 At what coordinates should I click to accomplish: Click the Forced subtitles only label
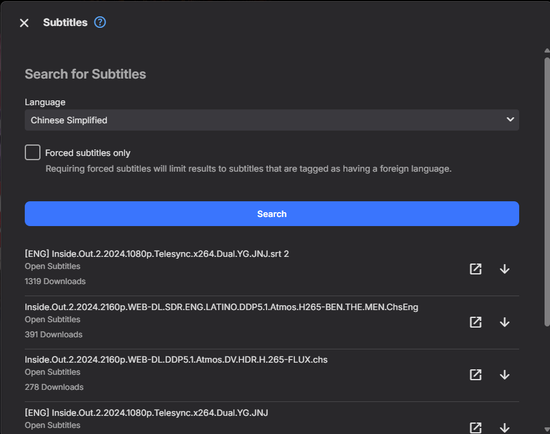click(x=88, y=153)
